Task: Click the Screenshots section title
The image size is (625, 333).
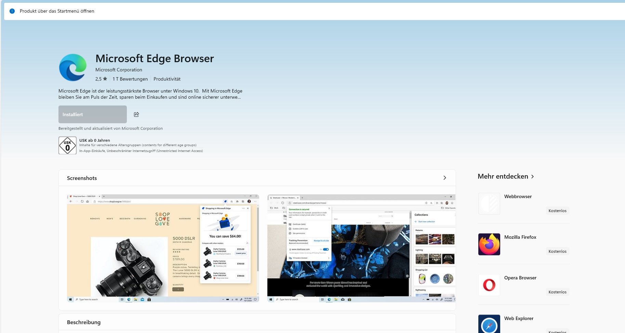Action: 82,178
